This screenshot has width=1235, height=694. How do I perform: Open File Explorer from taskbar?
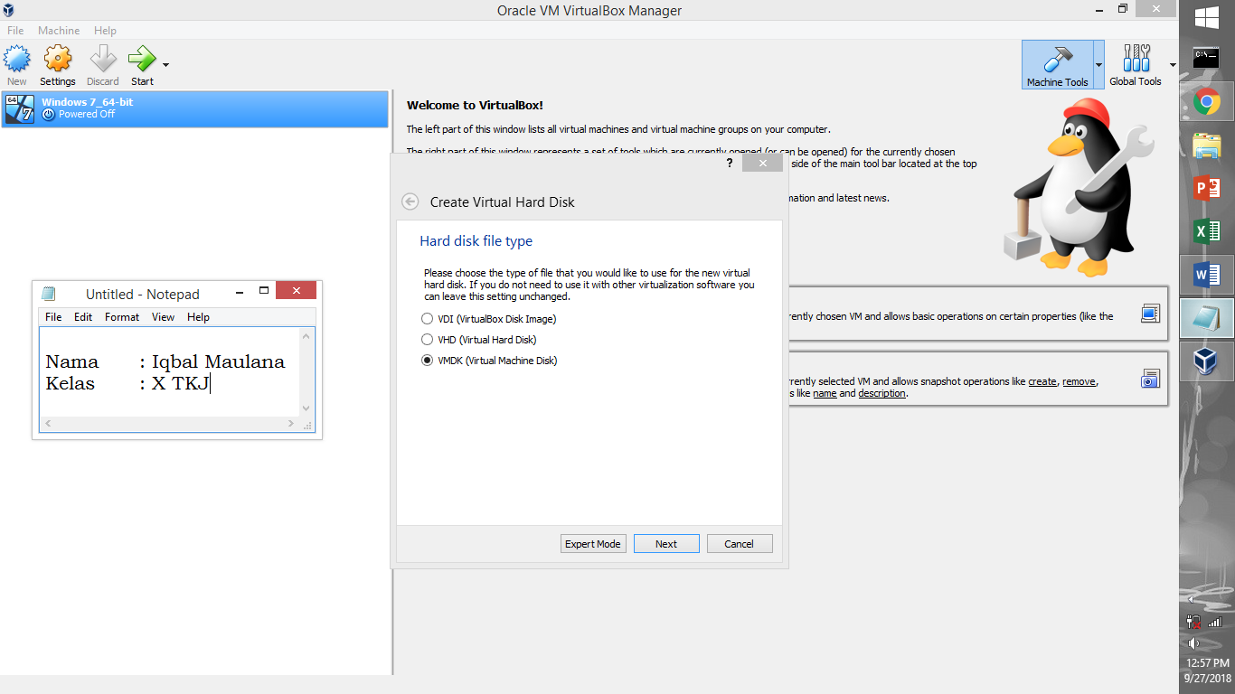1206,145
